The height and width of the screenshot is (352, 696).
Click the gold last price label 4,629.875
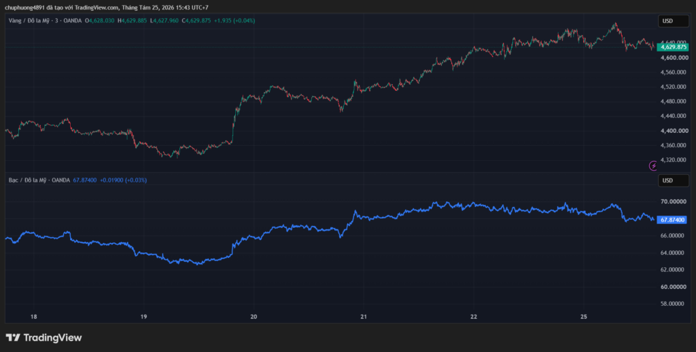(673, 47)
